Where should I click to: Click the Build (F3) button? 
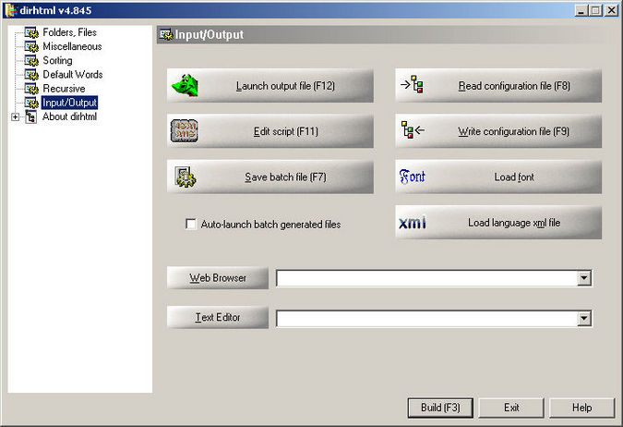(440, 408)
